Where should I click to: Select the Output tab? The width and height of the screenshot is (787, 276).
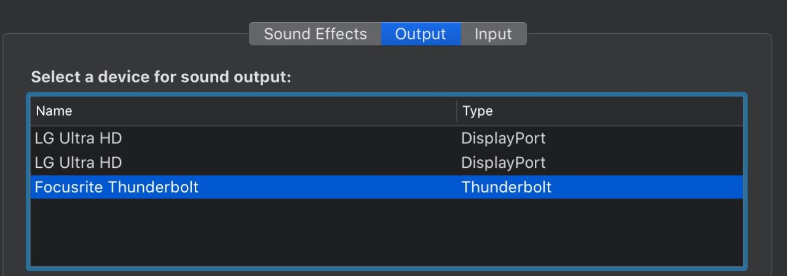click(x=421, y=34)
